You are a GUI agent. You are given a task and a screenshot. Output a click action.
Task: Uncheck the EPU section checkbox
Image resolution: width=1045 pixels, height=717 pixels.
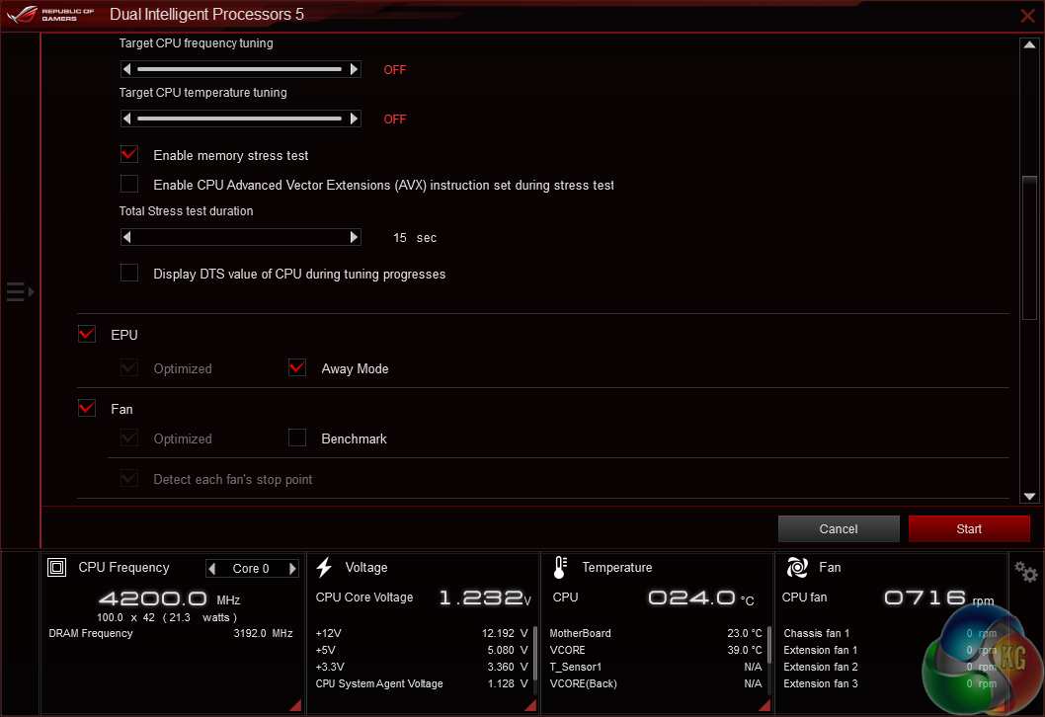(x=87, y=335)
